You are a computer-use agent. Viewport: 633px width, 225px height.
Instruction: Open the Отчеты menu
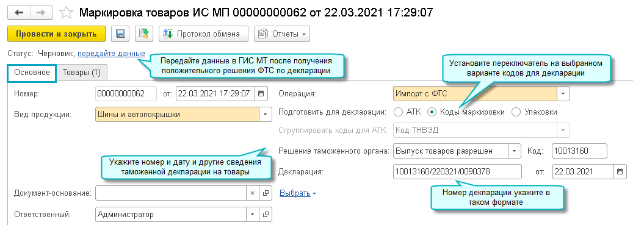(x=282, y=34)
